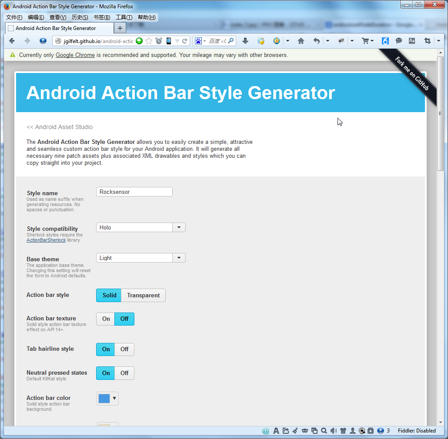Go to the home page icon

click(x=301, y=41)
